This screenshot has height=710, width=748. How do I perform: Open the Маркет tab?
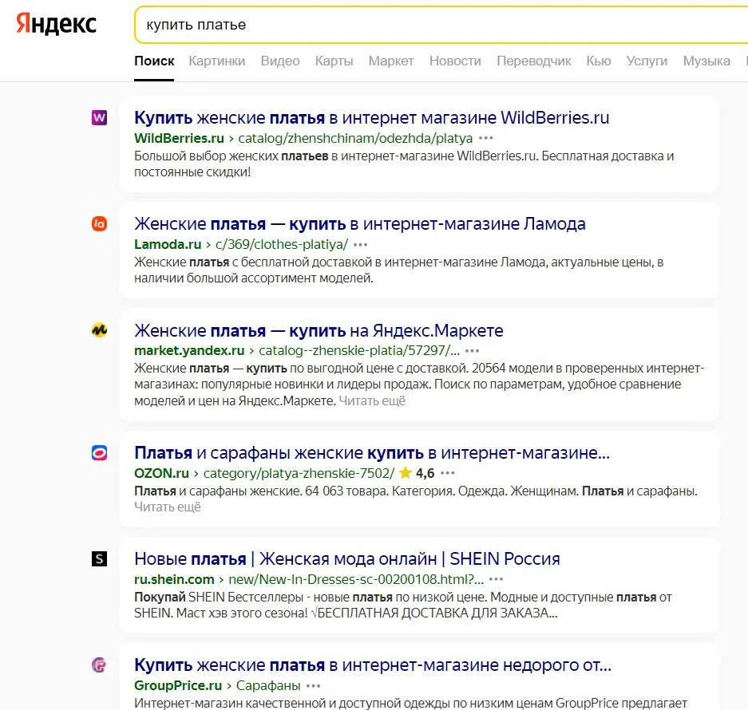[x=390, y=61]
